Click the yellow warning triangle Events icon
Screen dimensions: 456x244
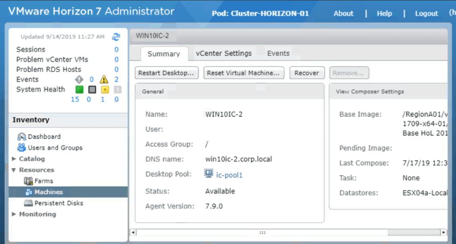[x=104, y=80]
